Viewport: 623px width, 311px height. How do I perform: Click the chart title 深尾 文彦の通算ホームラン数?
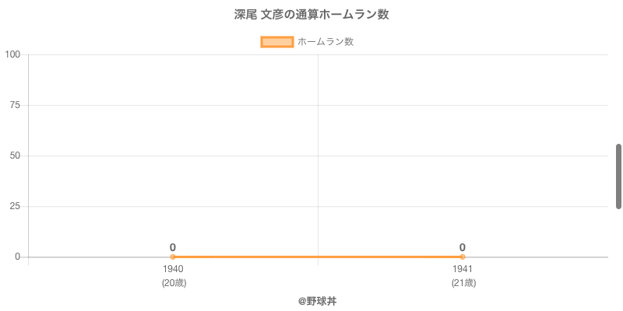coord(311,15)
